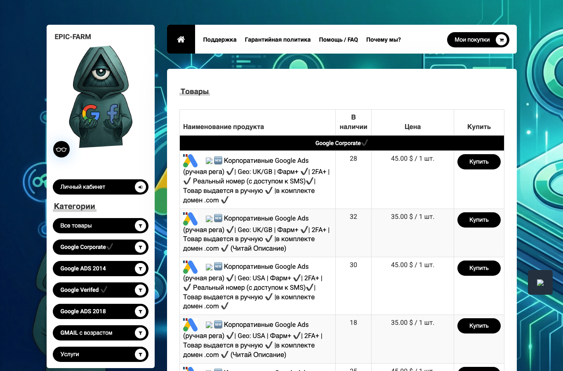Click Google Ads logo in the 28-stock row
The width and height of the screenshot is (563, 371).
[191, 161]
